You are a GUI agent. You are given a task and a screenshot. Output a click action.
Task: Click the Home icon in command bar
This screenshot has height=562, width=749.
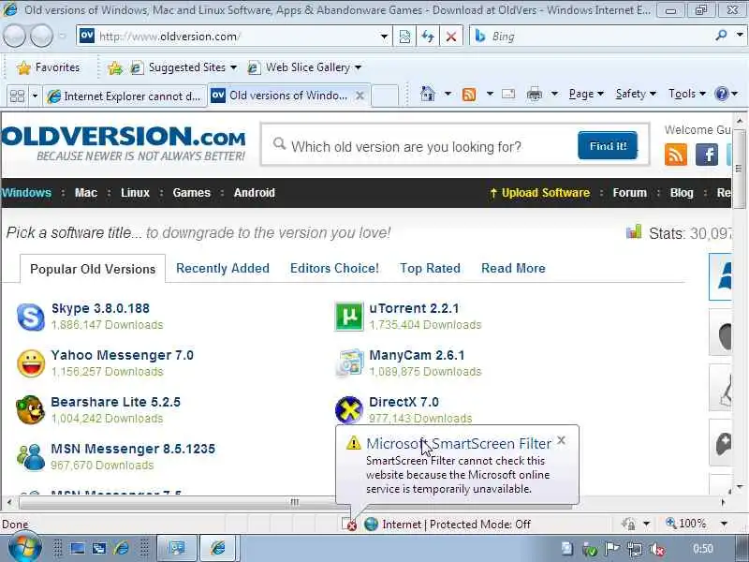428,94
